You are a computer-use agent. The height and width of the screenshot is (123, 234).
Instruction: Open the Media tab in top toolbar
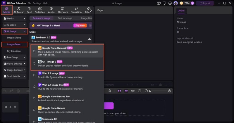click(7, 10)
